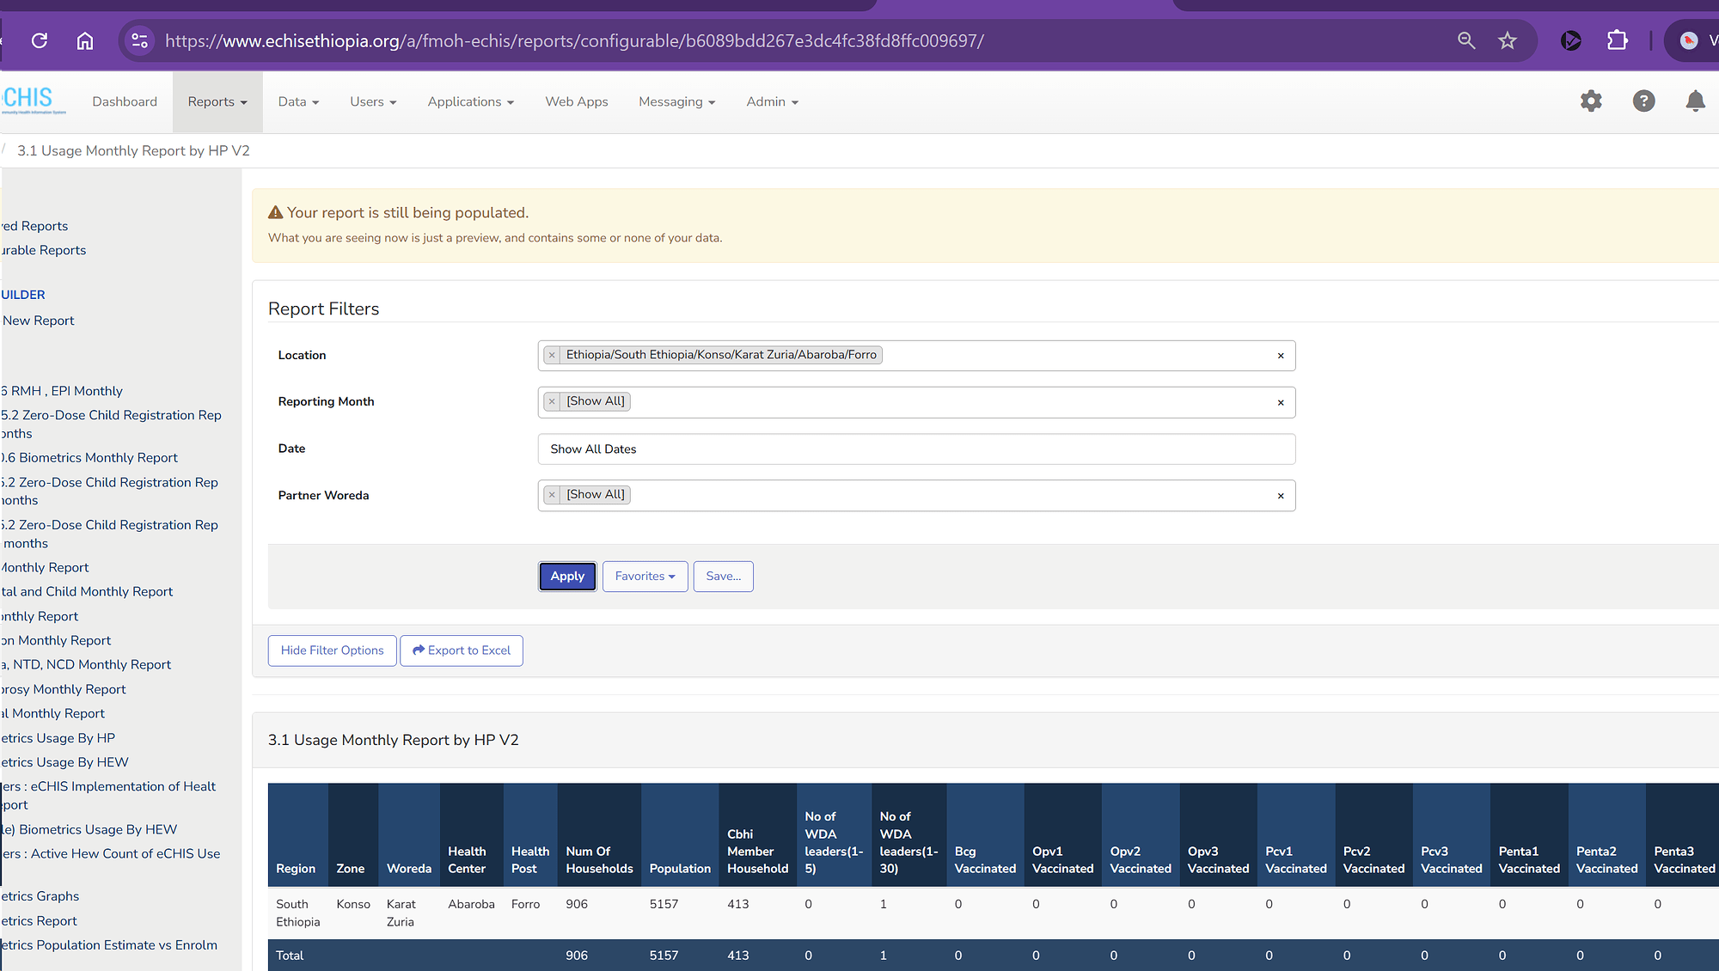Remove the Partner Woreda Show All tag
Screen dimensions: 1719x971
(x=553, y=495)
